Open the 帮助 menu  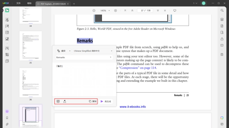click(29, 3)
